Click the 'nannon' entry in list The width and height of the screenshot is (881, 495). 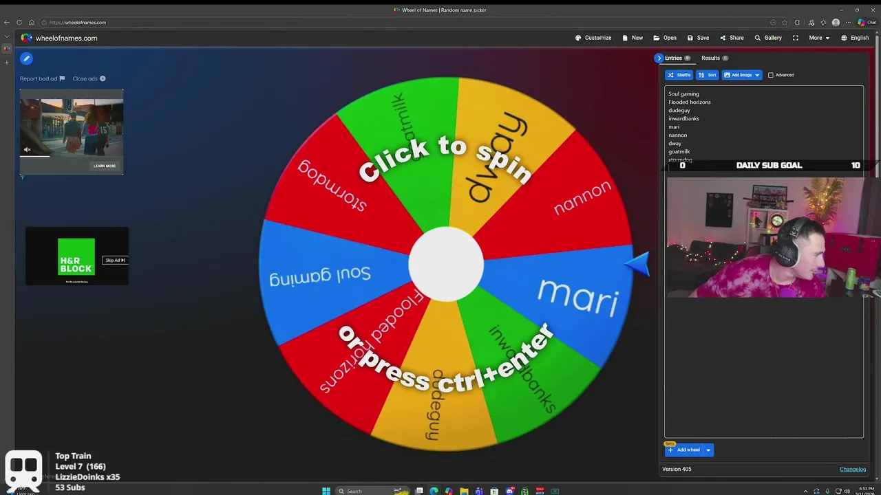coord(677,135)
